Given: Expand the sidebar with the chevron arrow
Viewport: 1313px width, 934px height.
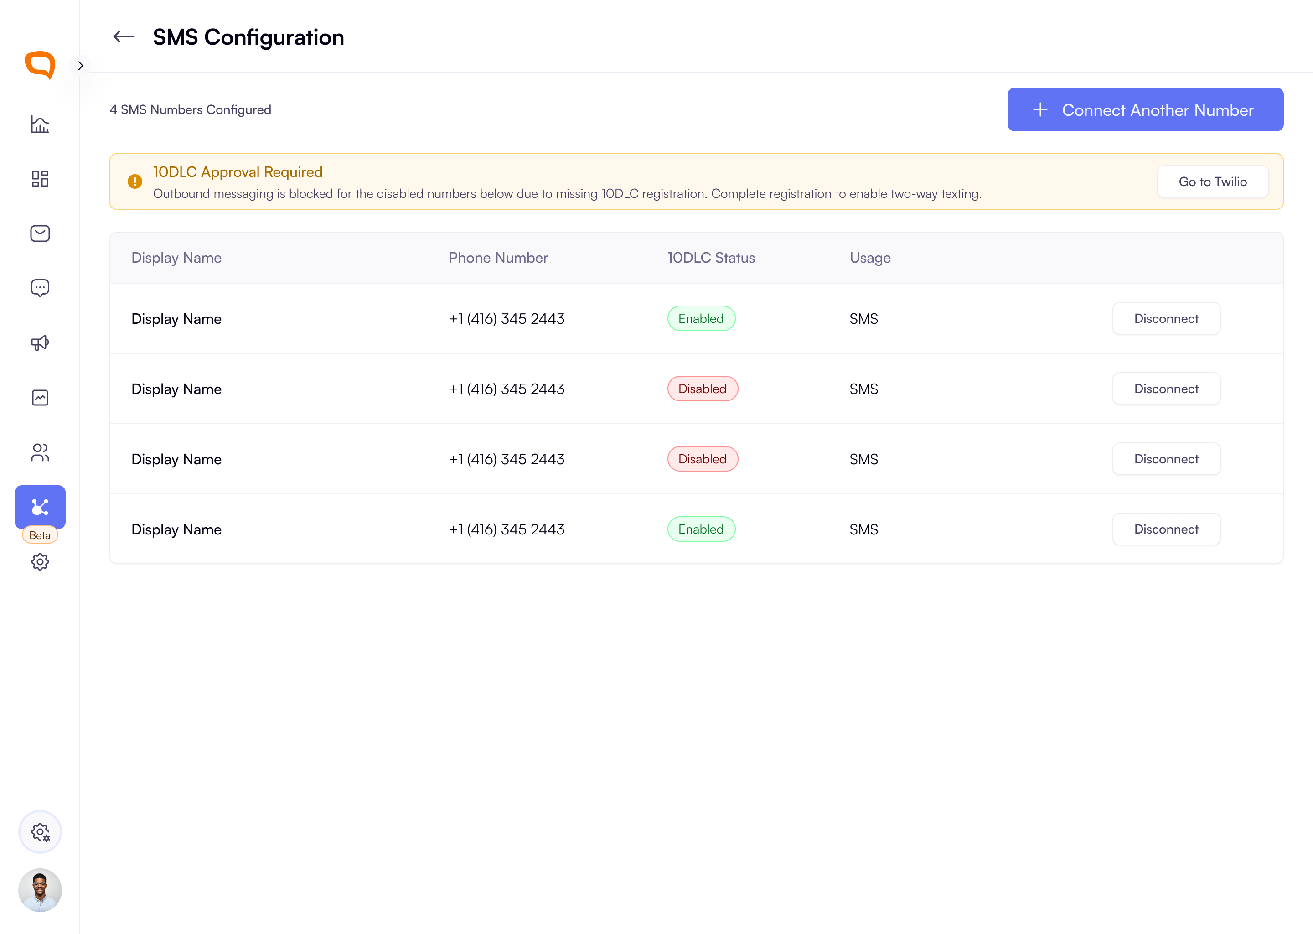Looking at the screenshot, I should pyautogui.click(x=81, y=66).
